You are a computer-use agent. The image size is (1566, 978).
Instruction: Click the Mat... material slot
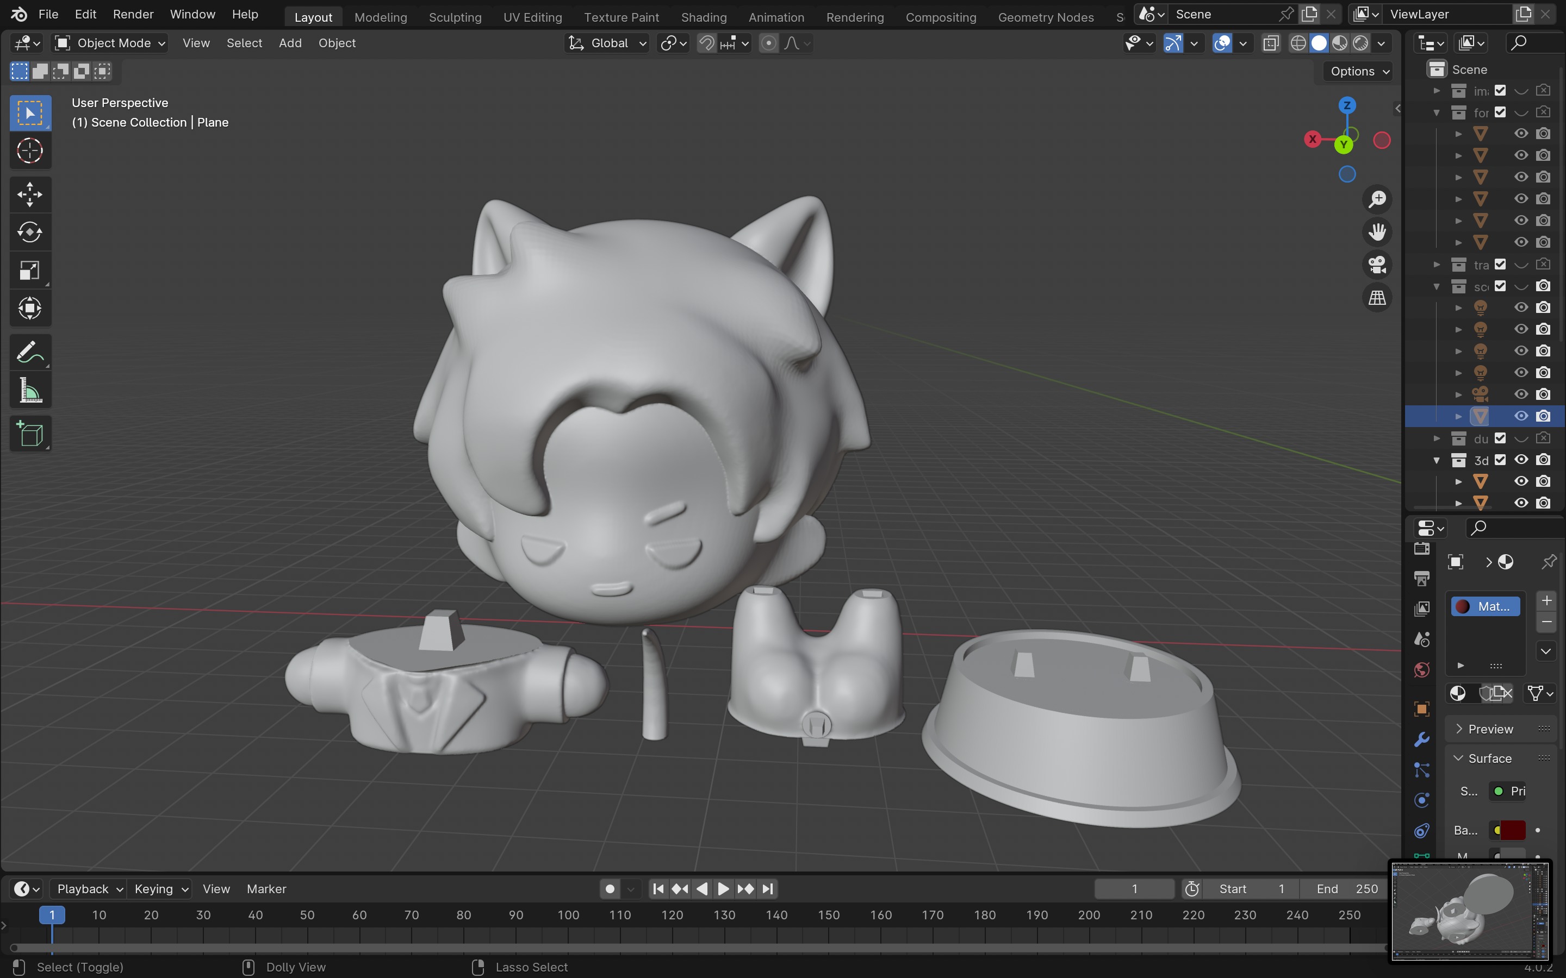click(1485, 607)
